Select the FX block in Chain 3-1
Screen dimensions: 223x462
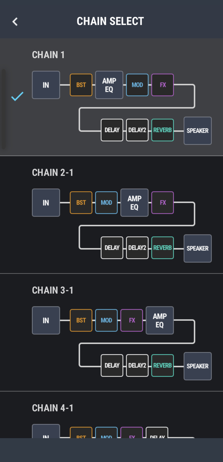point(132,320)
